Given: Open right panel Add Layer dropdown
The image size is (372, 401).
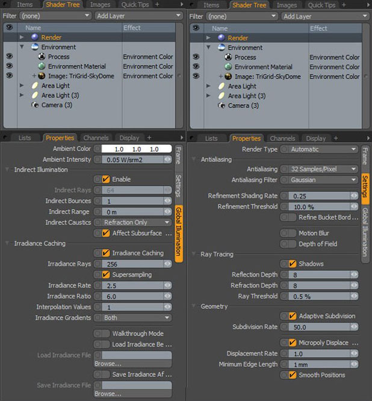Looking at the screenshot, I should [325, 16].
